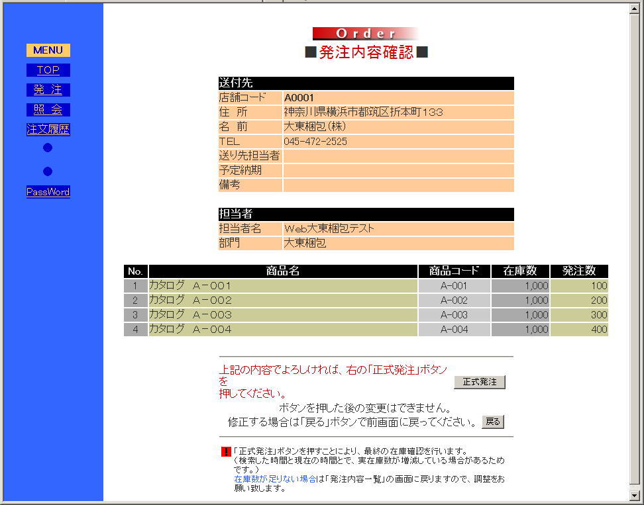Image resolution: width=644 pixels, height=505 pixels.
Task: Select the 発注 sidebar item
Action: click(x=48, y=89)
